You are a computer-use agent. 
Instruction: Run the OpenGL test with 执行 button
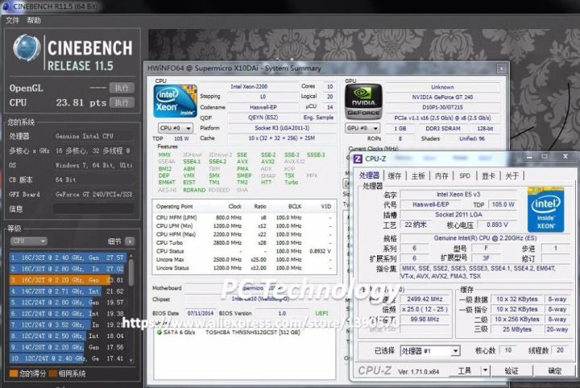point(121,88)
